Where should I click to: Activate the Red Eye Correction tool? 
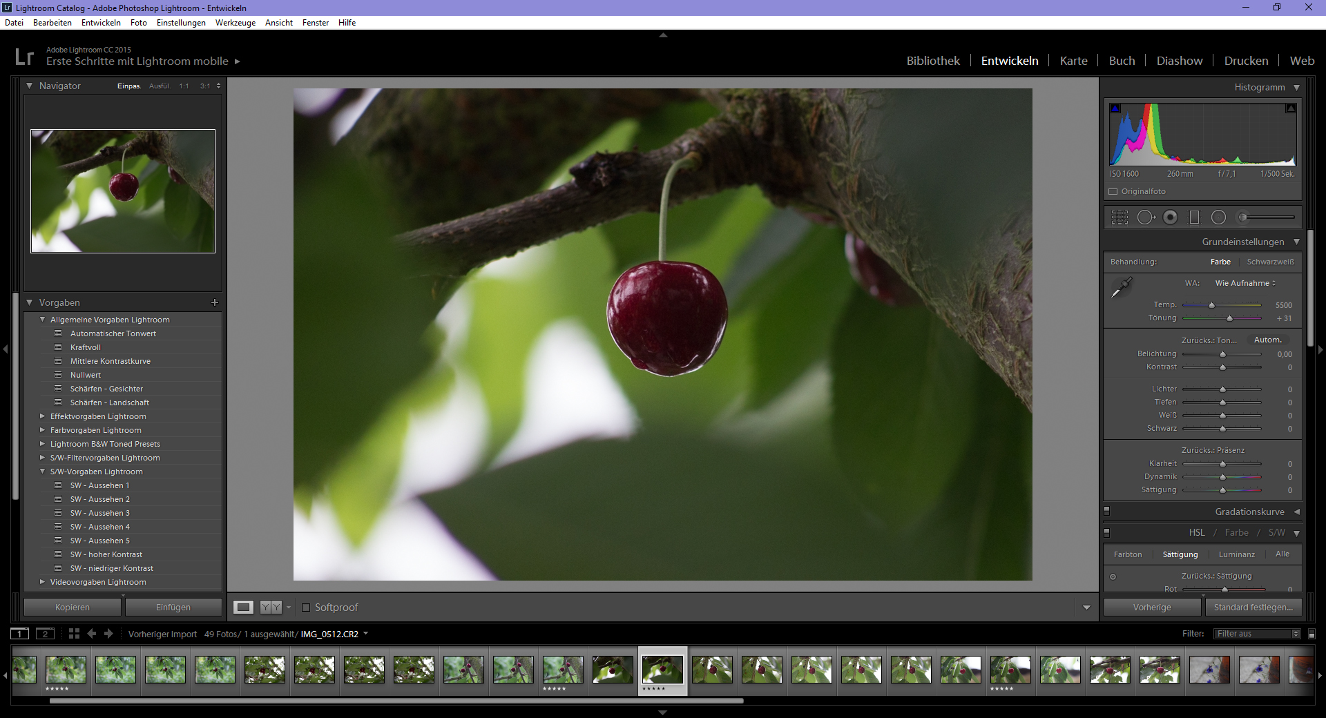(1170, 217)
